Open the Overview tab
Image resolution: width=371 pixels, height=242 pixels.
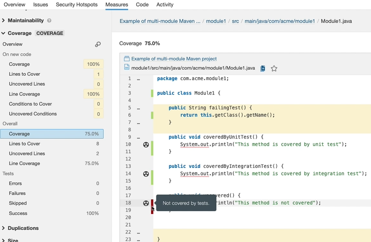click(x=14, y=5)
